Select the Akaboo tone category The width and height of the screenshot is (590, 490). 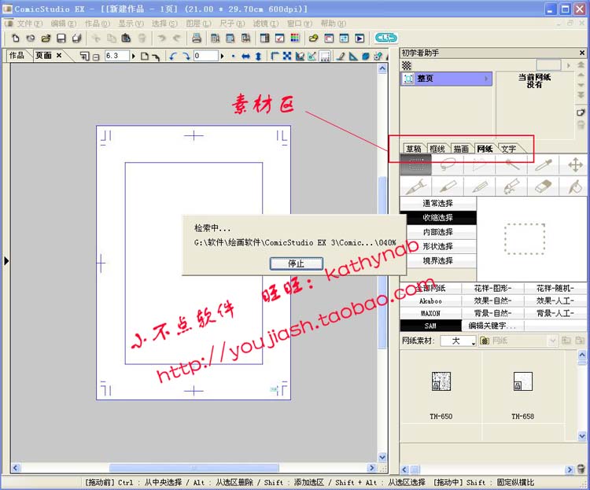pos(430,300)
